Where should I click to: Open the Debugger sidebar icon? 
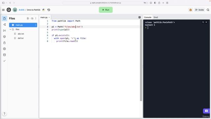click(4, 31)
